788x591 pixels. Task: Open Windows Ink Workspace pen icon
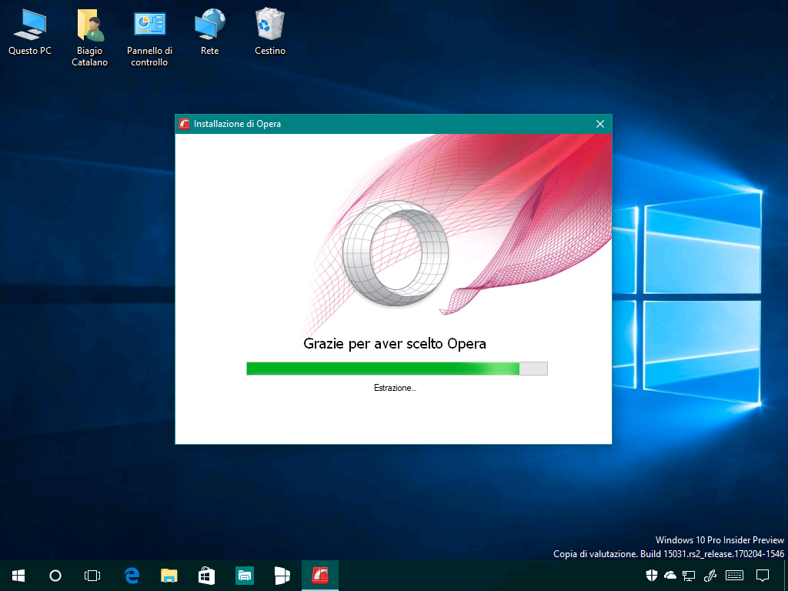pos(710,576)
